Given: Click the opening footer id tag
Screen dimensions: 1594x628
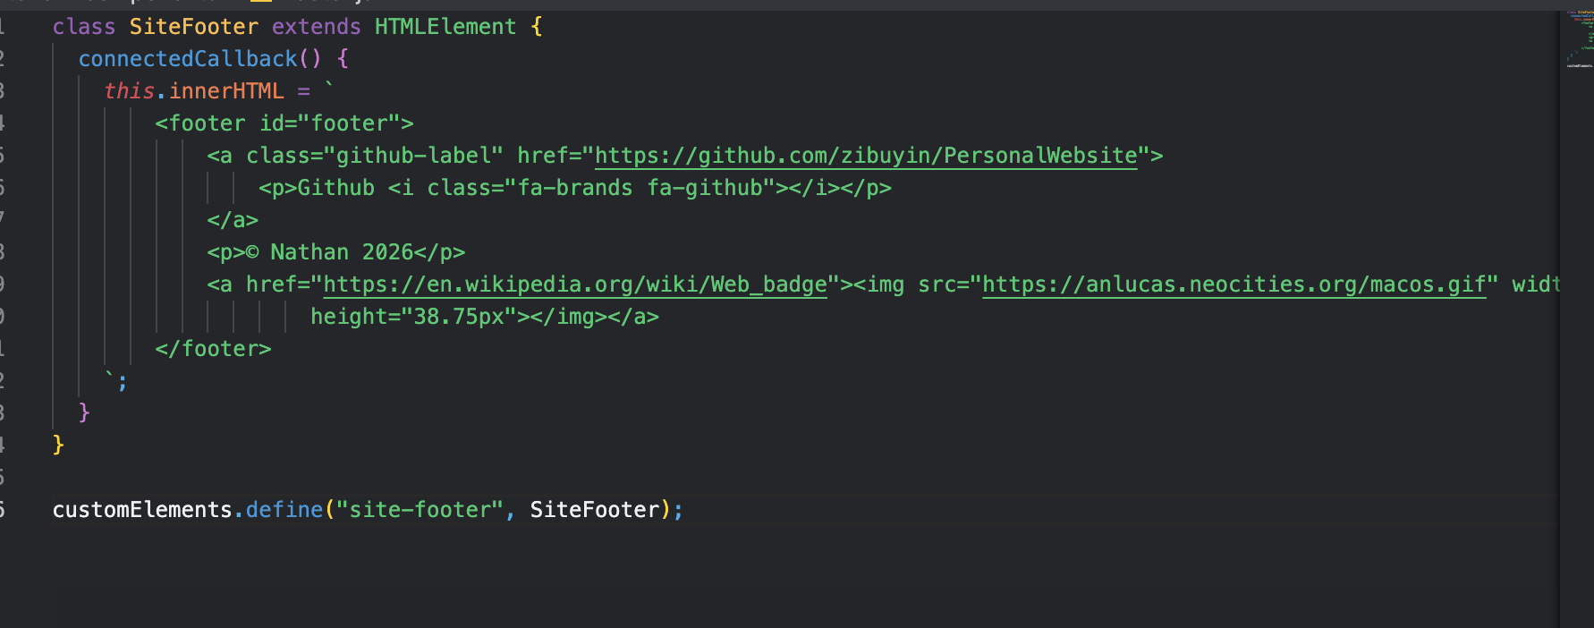Looking at the screenshot, I should (x=284, y=123).
